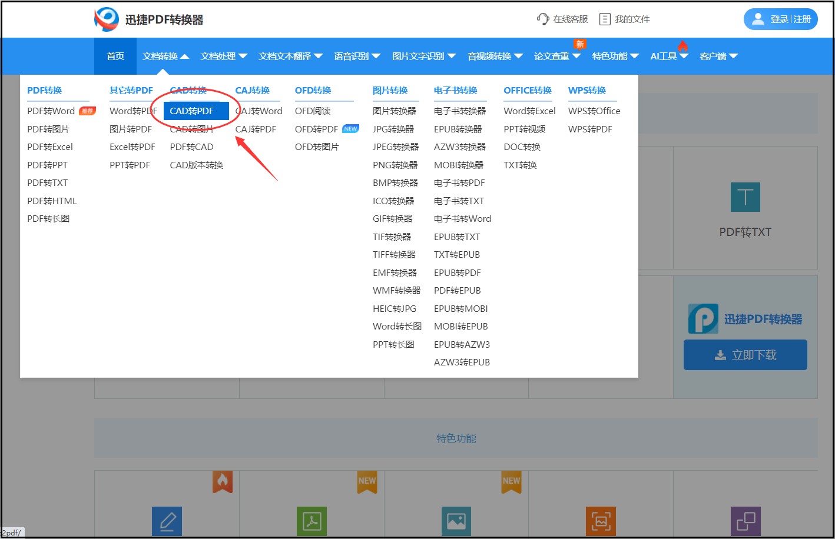
Task: Choose HEIC转JPG from the menu
Action: 395,308
